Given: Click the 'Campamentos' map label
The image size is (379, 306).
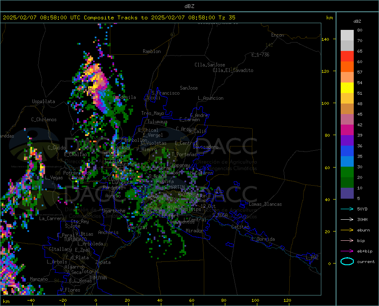Looking at the screenshot, I should (181, 222).
